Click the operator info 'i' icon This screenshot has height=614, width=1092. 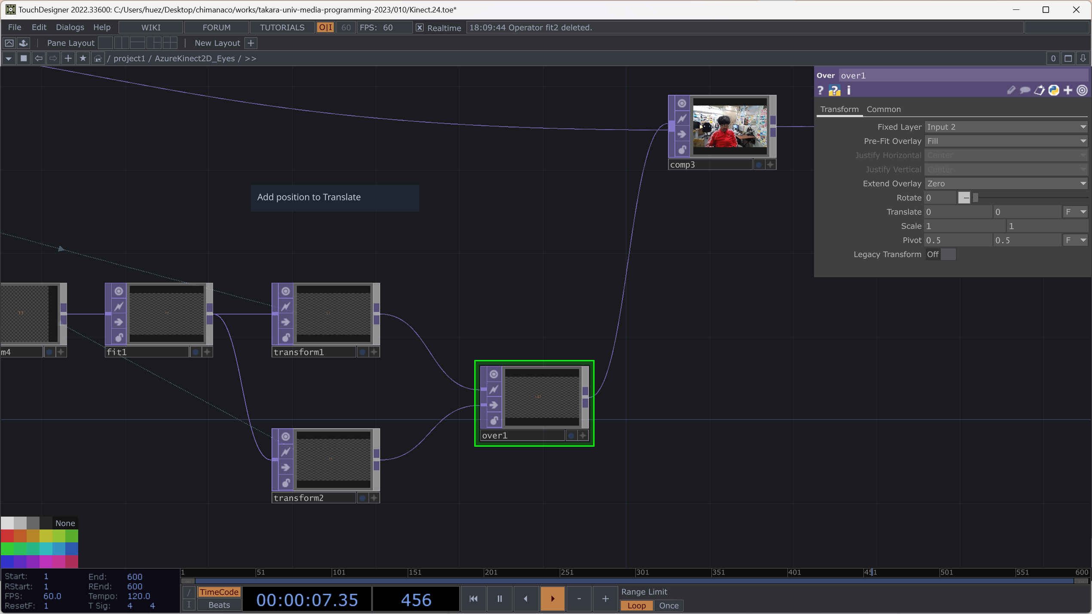pos(848,91)
